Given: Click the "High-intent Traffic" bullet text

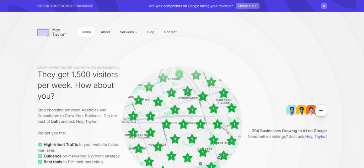Looking at the screenshot, I should pyautogui.click(x=61, y=145).
